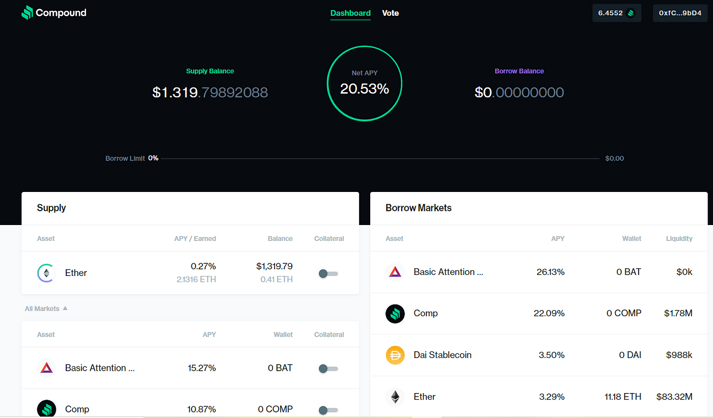The height and width of the screenshot is (418, 713).
Task: Toggle Comp collateral switch in All Markets
Action: 328,410
